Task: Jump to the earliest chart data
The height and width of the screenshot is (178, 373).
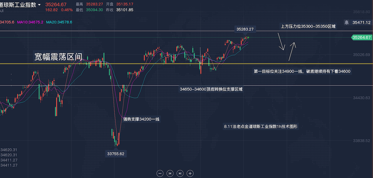Action: tap(170, 173)
